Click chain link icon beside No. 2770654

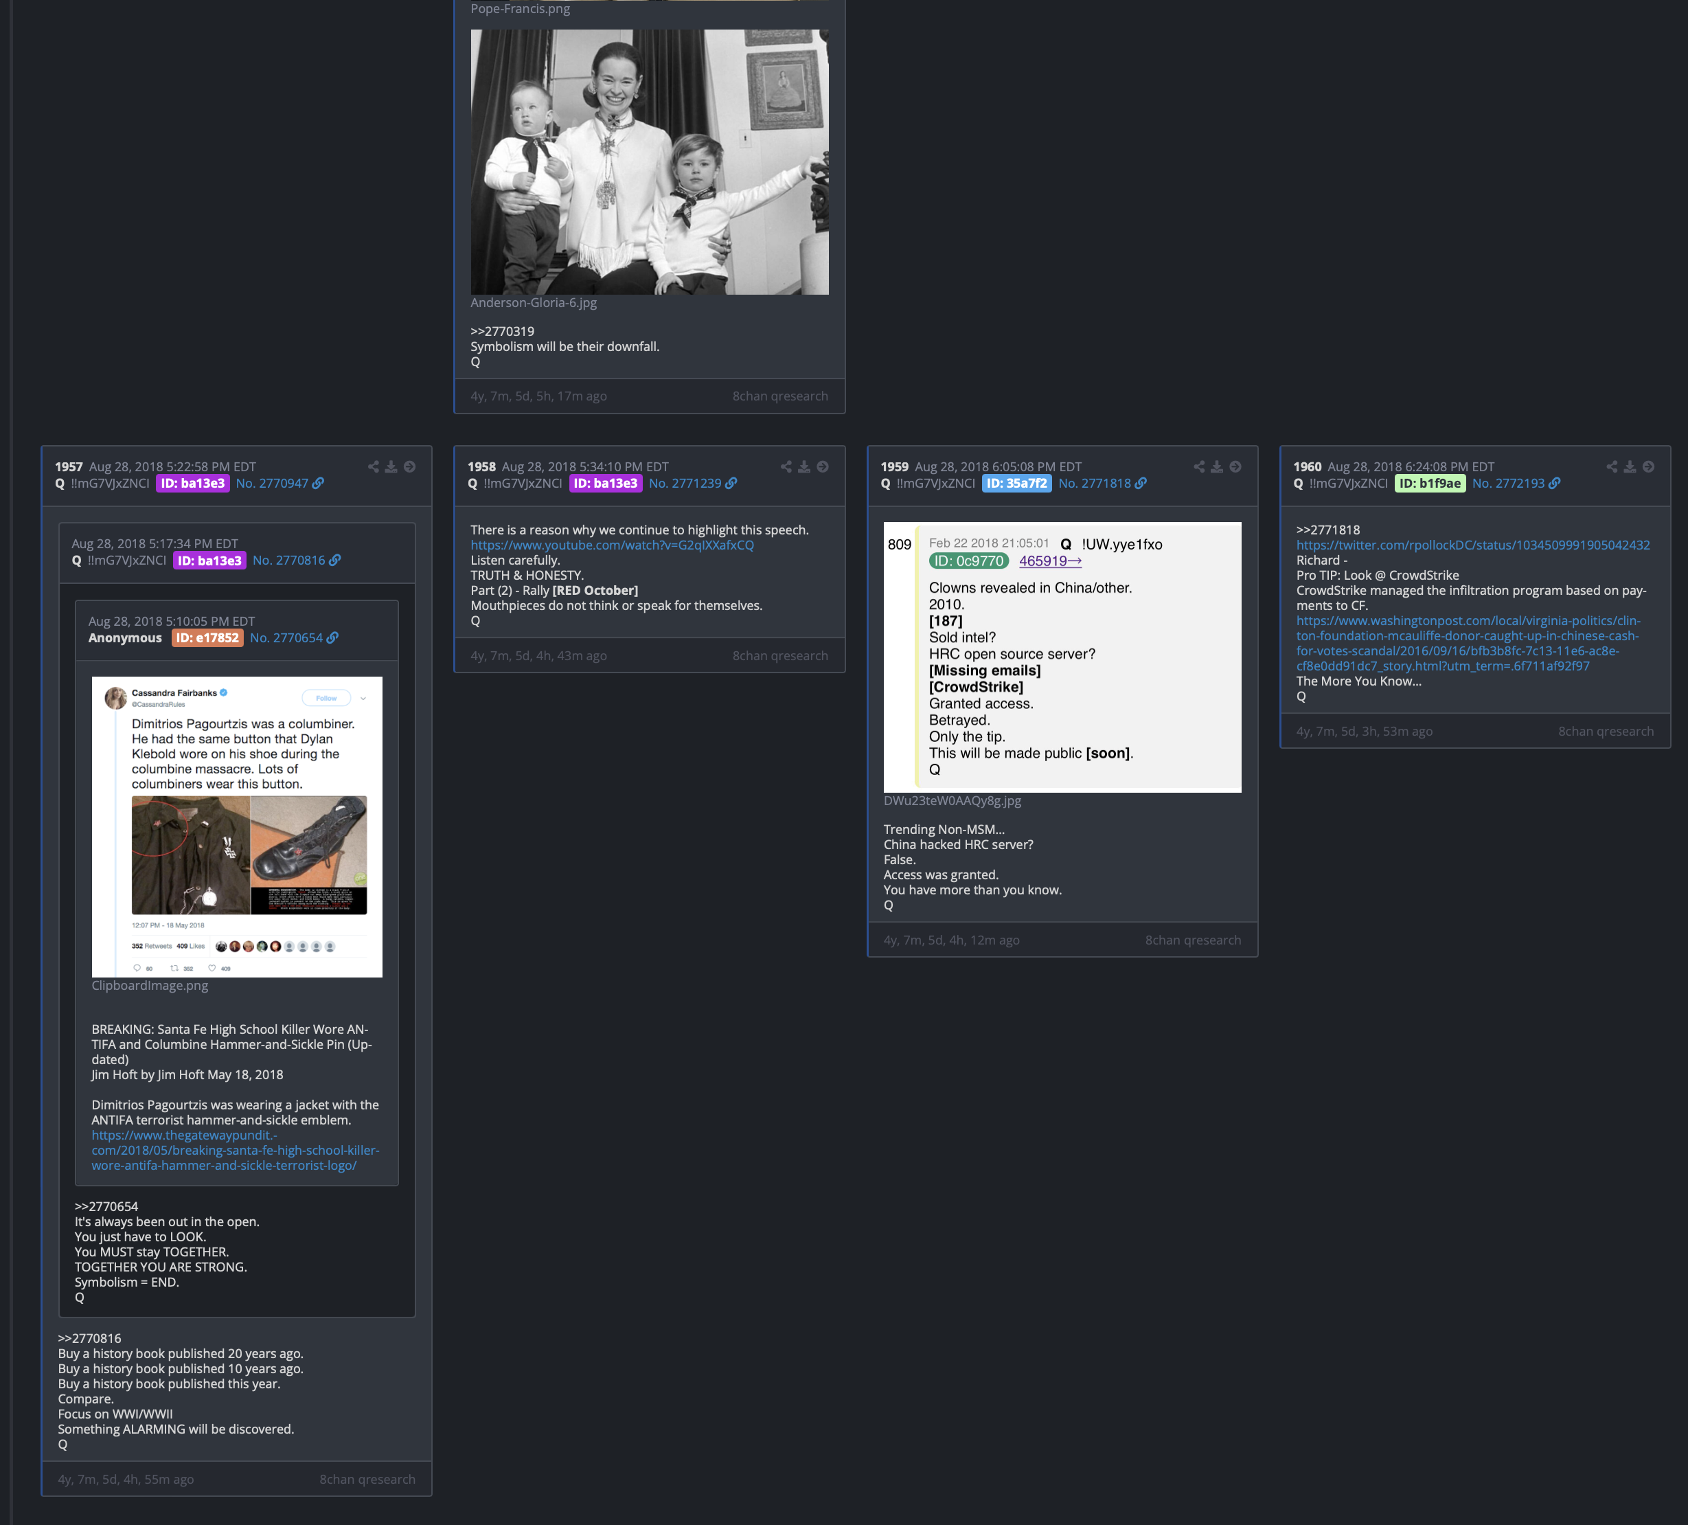pos(332,637)
